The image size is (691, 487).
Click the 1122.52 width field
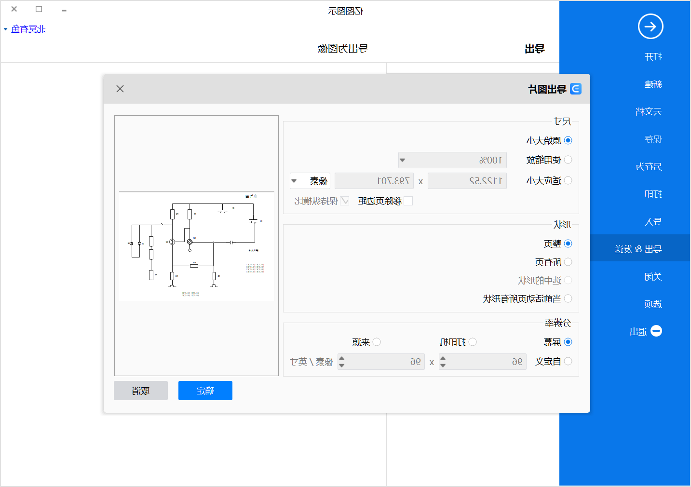tap(467, 181)
